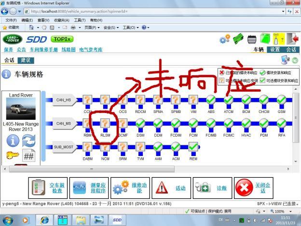Open the HVAC module icon

tap(246, 124)
